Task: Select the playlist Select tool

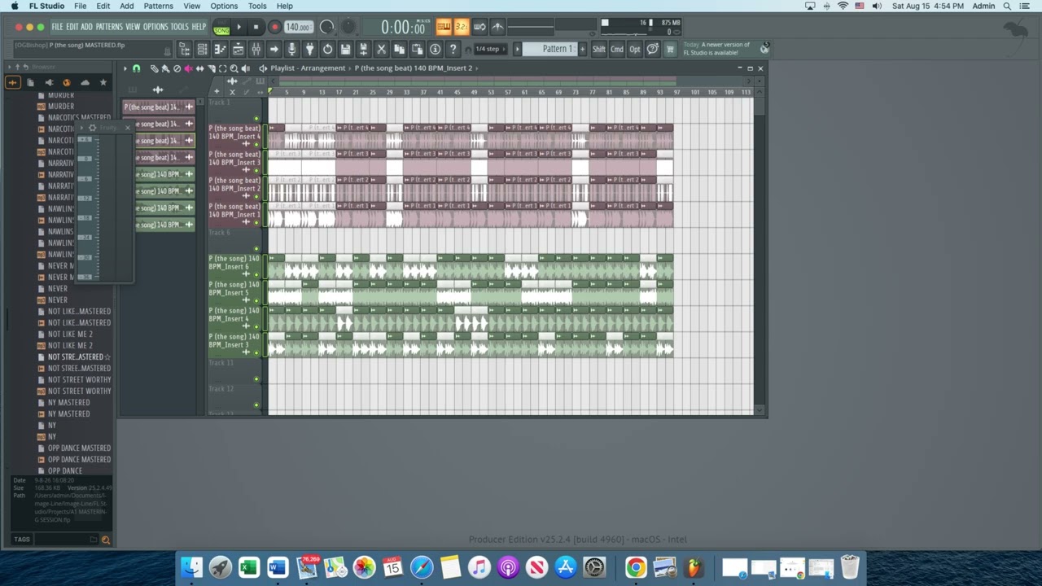Action: click(x=223, y=69)
